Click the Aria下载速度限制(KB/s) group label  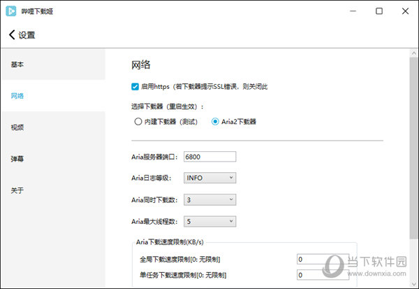click(x=170, y=242)
